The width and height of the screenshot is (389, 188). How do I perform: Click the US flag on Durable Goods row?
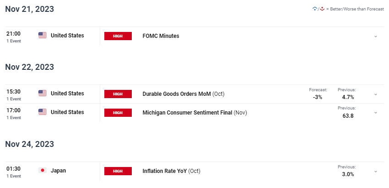click(43, 93)
